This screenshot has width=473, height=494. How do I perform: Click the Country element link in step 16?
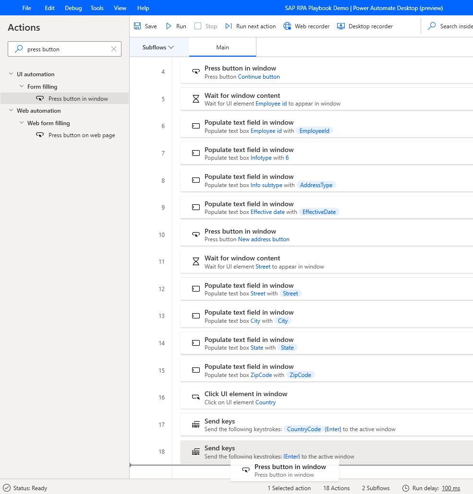[x=266, y=402]
